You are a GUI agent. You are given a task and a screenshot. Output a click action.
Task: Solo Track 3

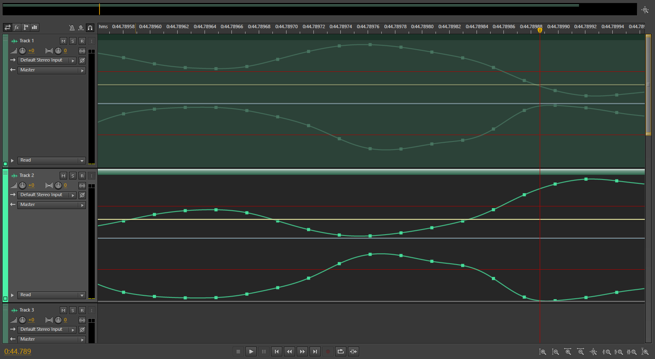tap(73, 310)
